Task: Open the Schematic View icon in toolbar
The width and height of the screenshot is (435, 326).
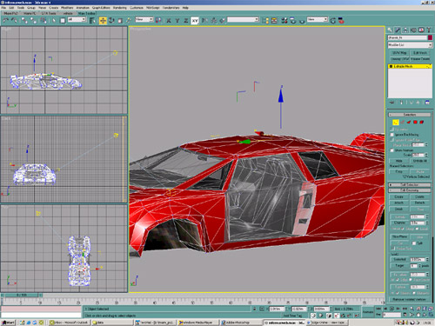Action: 274,20
